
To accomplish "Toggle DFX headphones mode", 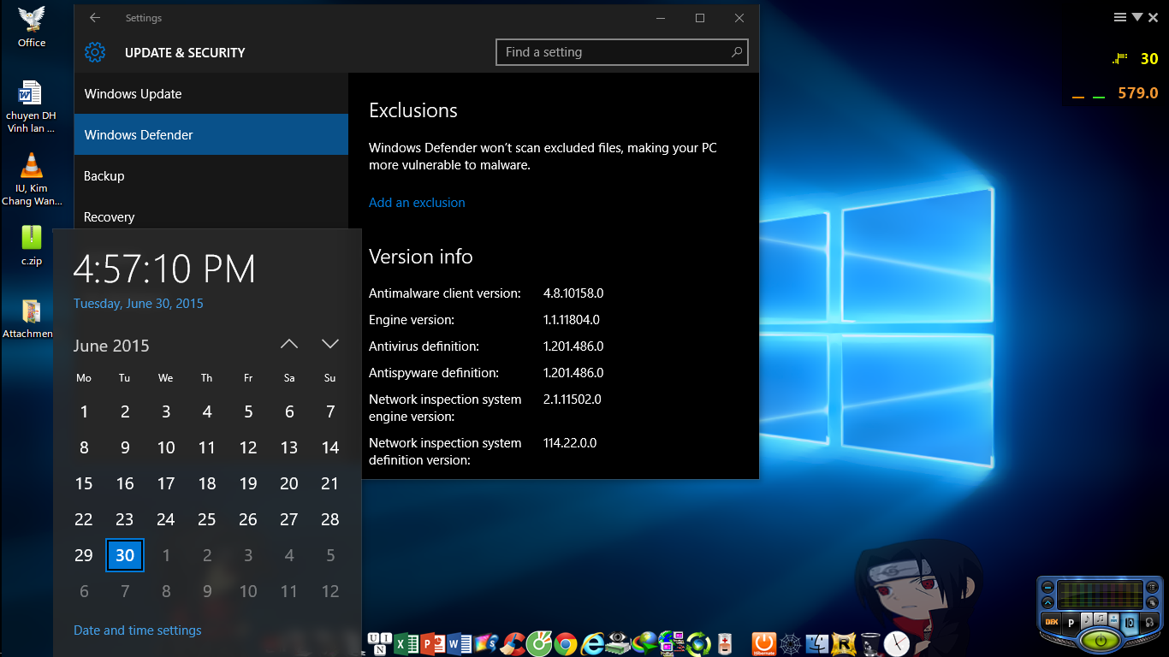I will click(x=1149, y=623).
